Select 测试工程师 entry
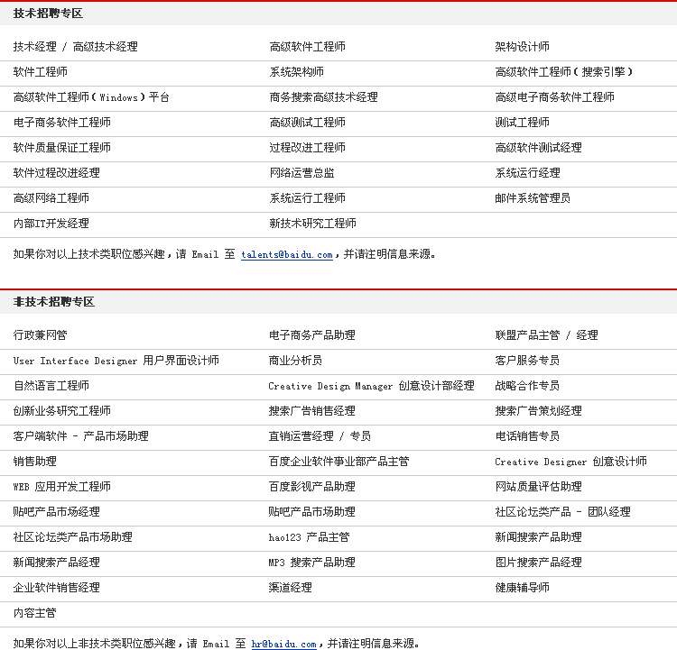677x650 pixels. tap(522, 122)
